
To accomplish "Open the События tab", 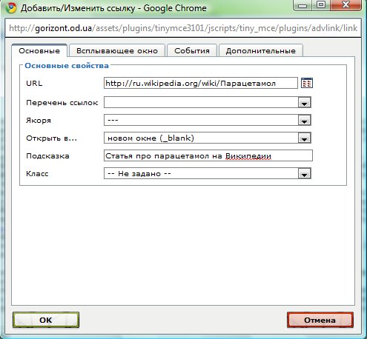I will tap(192, 51).
